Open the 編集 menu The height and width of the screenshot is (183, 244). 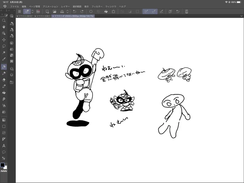[x=24, y=6]
